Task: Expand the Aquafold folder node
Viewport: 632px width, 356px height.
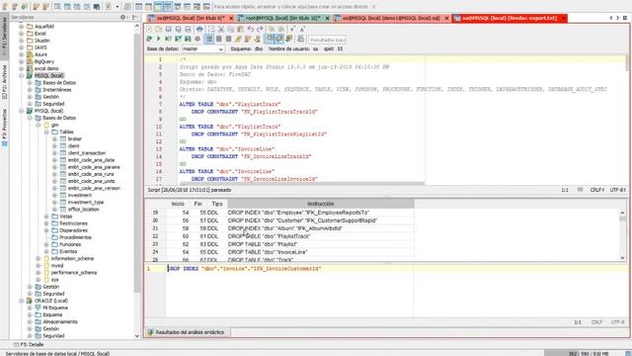Action: pyautogui.click(x=22, y=27)
